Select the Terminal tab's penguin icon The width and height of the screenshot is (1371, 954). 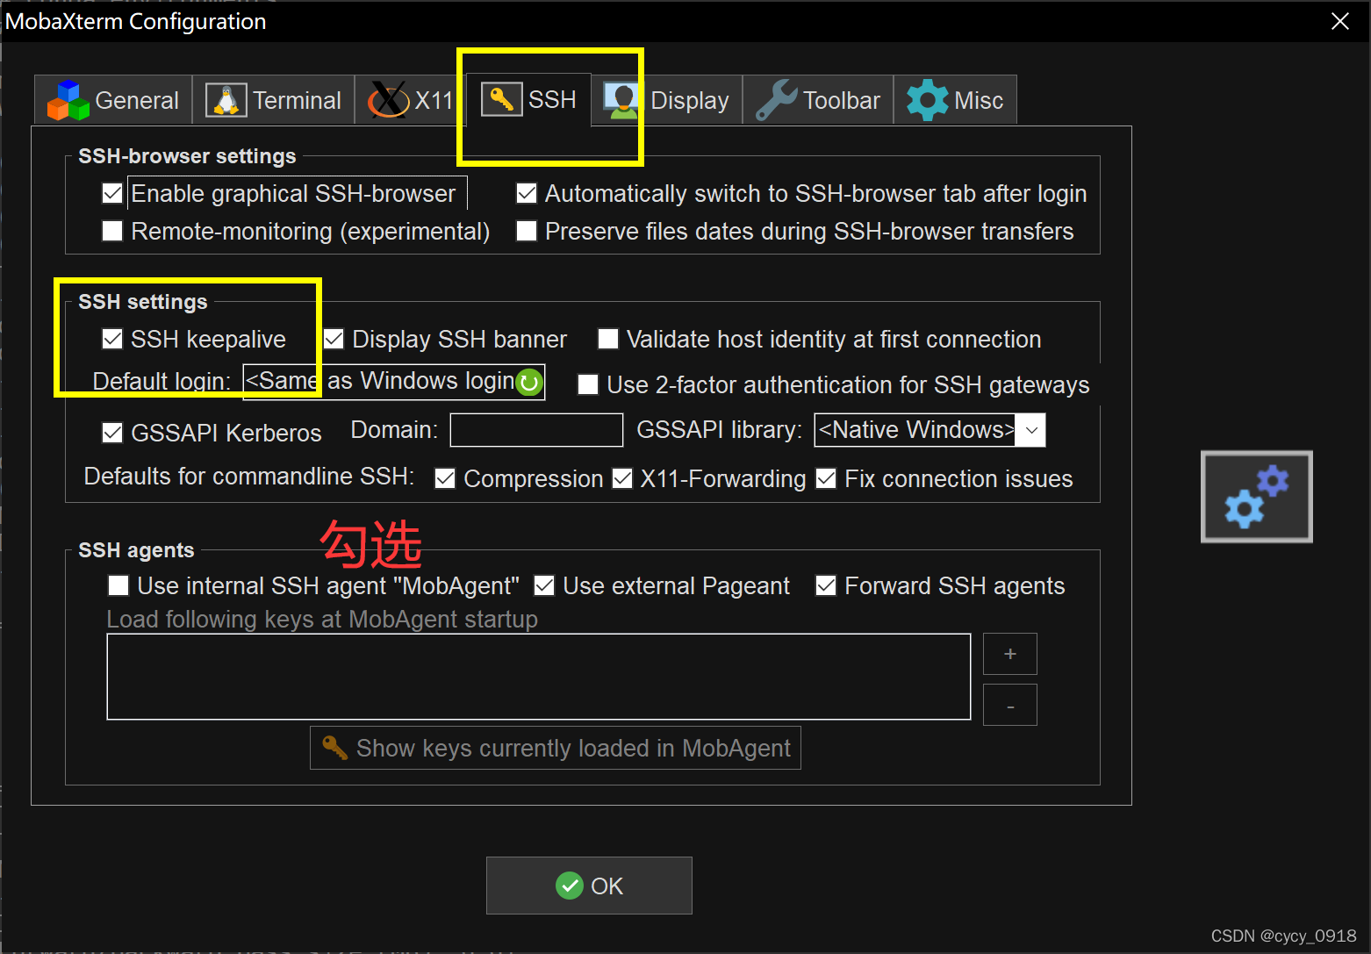point(225,99)
